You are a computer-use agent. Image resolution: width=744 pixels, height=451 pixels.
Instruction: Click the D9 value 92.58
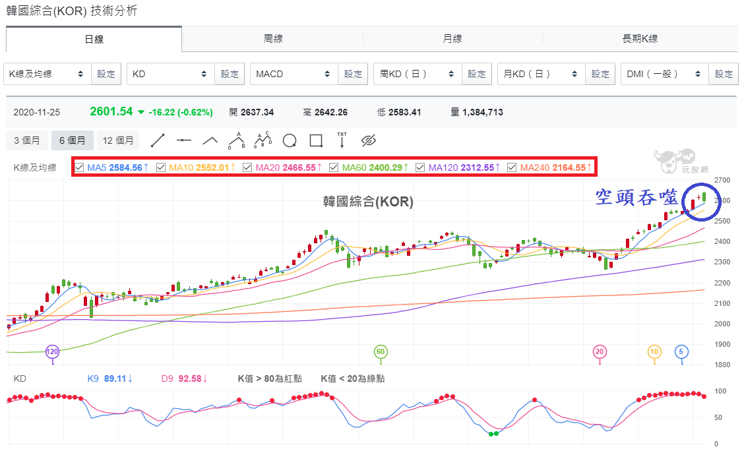pos(190,378)
